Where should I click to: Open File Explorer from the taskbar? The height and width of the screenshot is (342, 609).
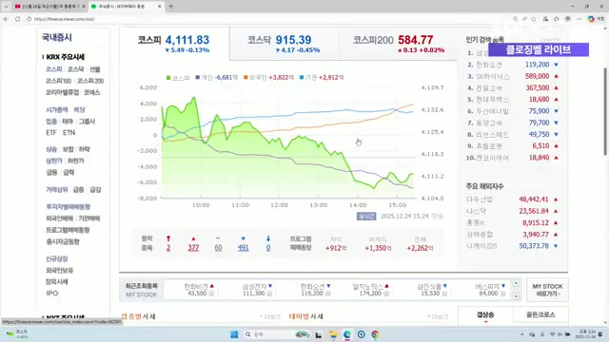(333, 334)
